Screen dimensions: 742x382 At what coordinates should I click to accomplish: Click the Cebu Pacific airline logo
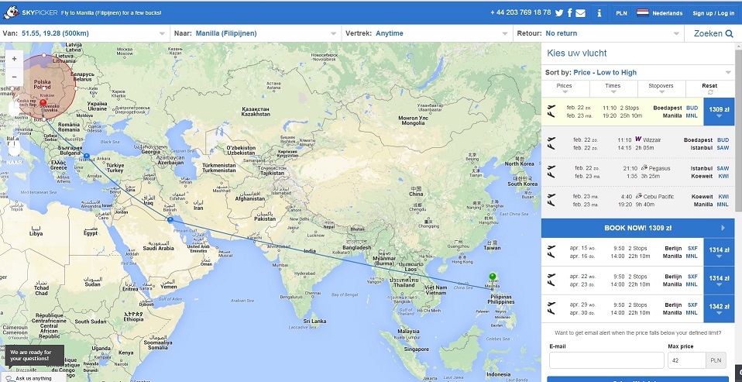point(639,196)
